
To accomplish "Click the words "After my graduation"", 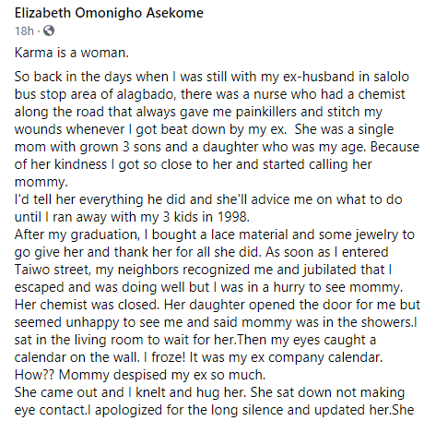I will (77, 235).
